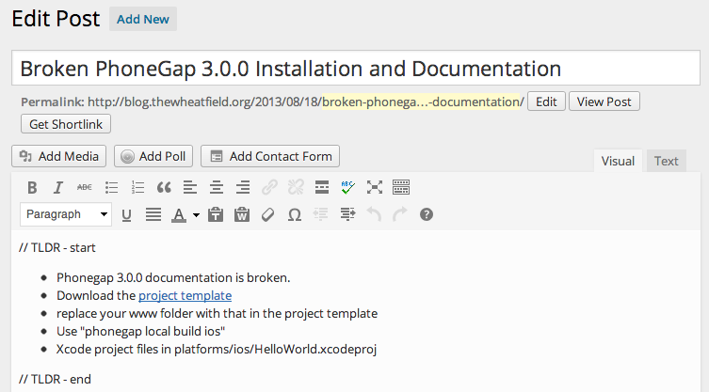Click the eraser remove formatting icon

pos(267,214)
